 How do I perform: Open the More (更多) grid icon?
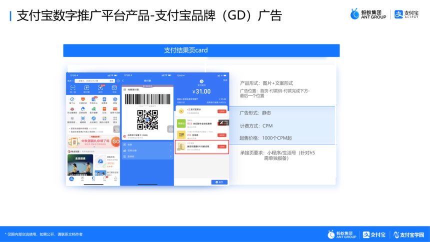click(x=115, y=118)
